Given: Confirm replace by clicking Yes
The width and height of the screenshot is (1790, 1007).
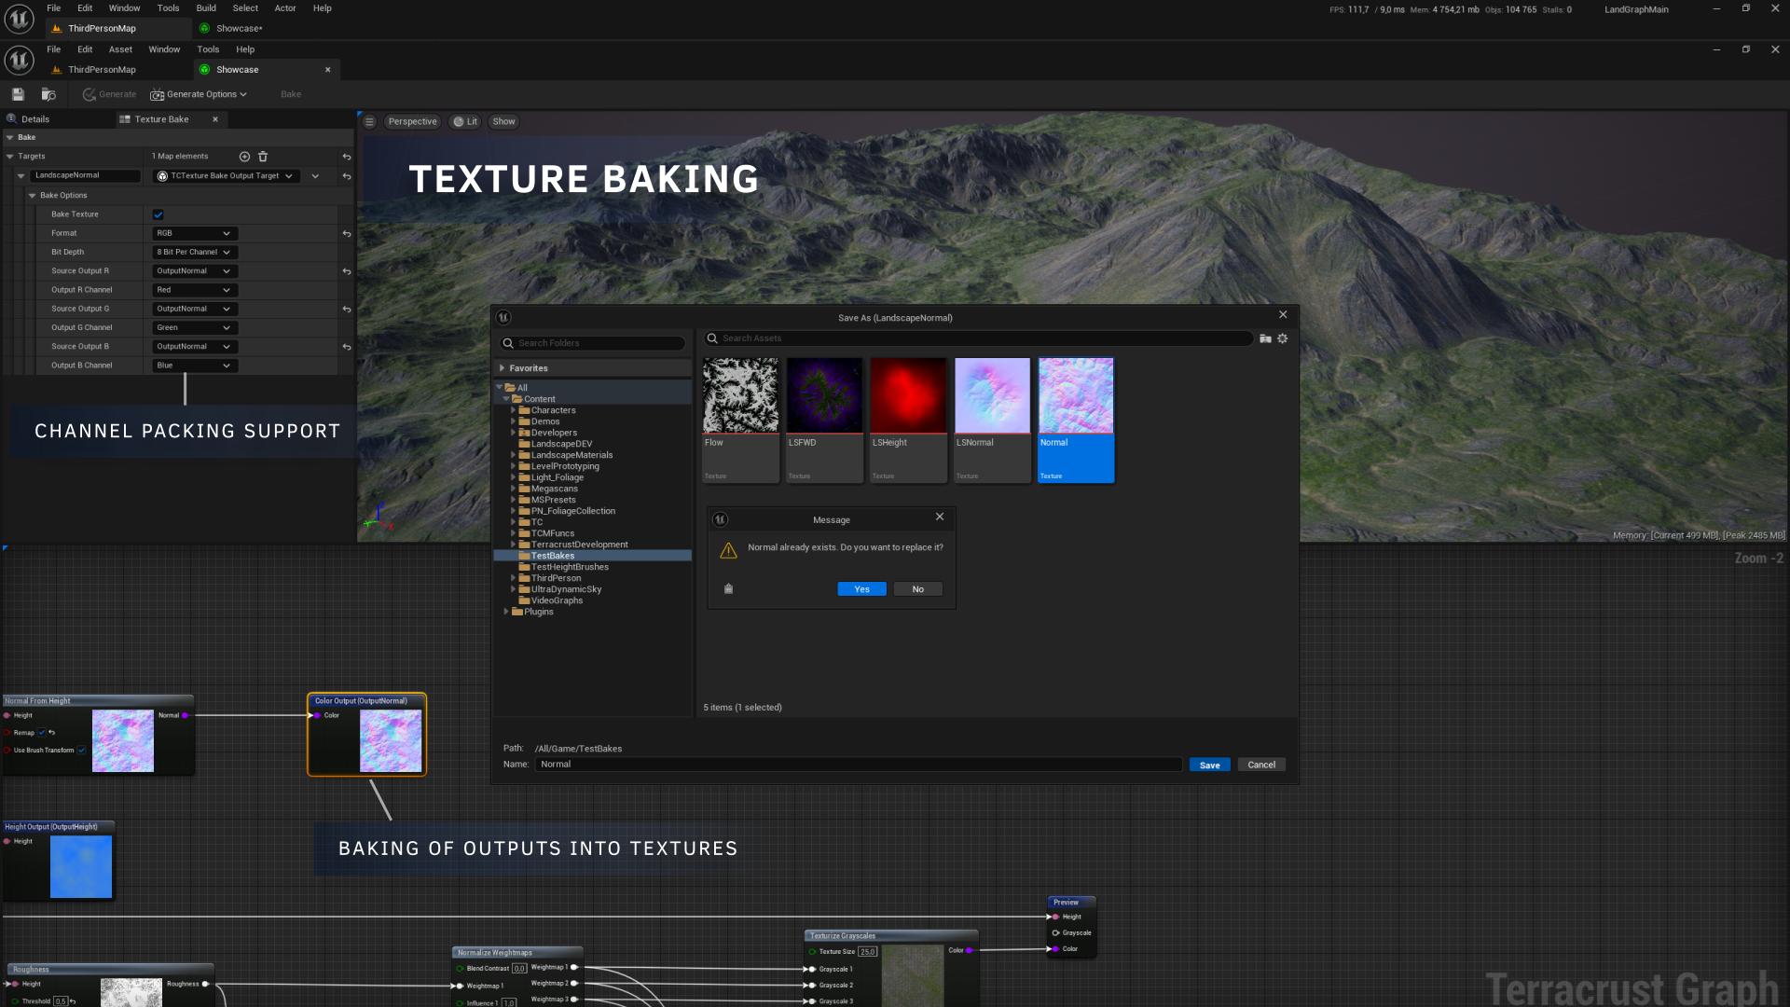Looking at the screenshot, I should tap(861, 589).
